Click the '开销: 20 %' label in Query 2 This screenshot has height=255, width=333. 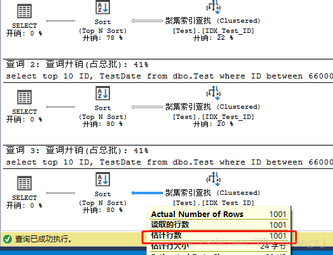213,124
